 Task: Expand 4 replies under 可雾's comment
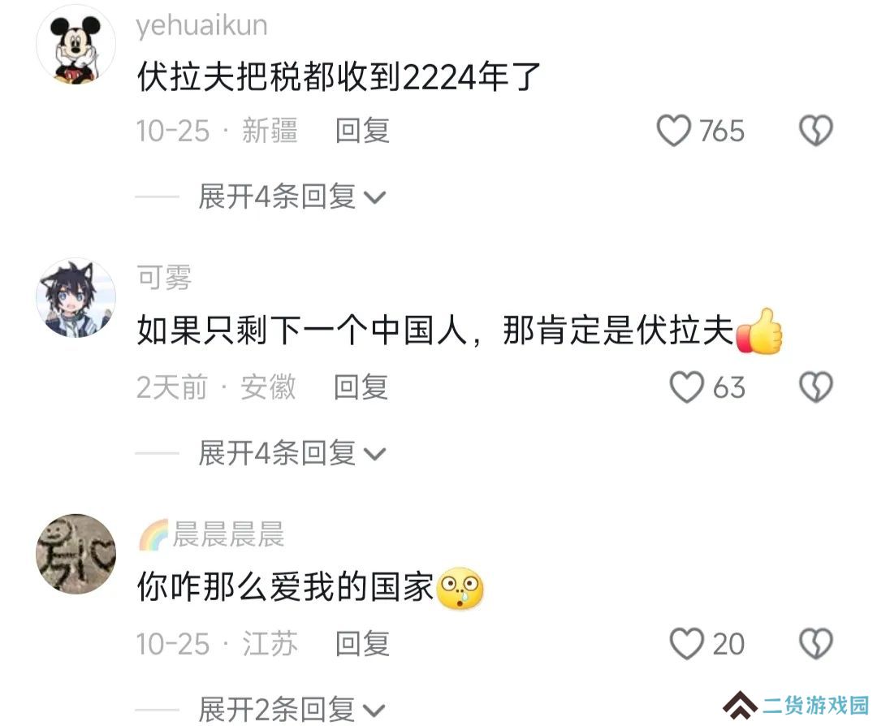pyautogui.click(x=292, y=453)
